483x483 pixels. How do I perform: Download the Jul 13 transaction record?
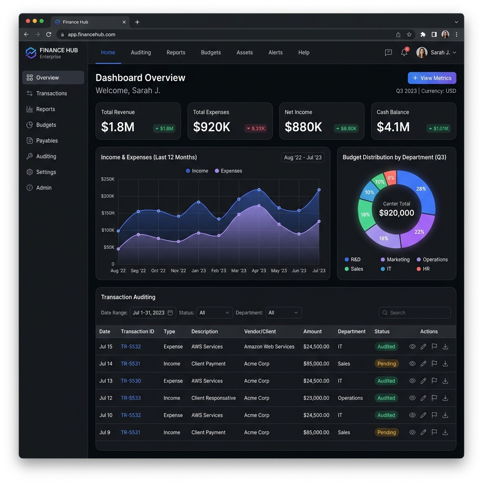tap(445, 381)
